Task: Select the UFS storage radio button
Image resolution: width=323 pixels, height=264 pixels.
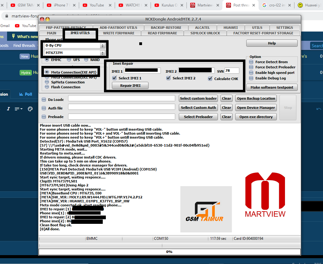Action: click(69, 60)
